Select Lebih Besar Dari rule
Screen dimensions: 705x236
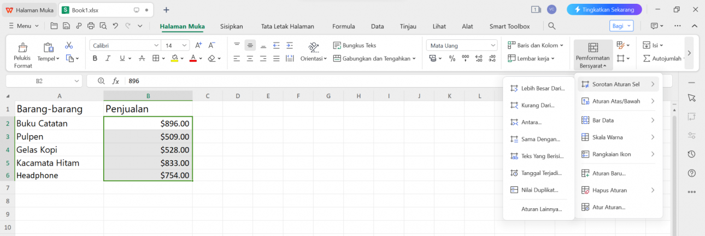538,88
